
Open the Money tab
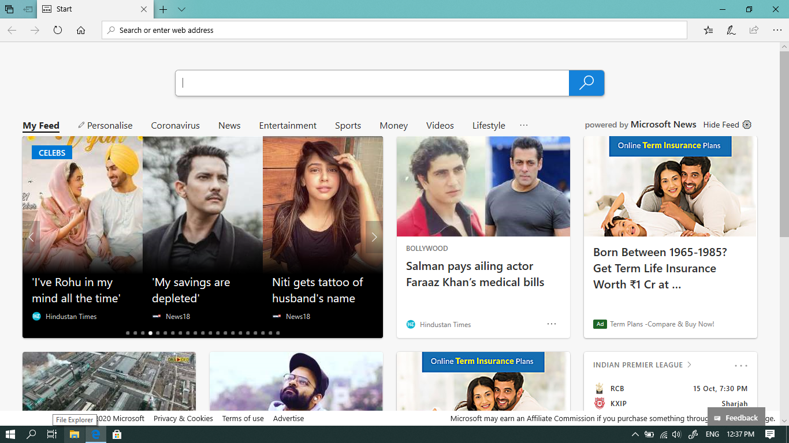[393, 125]
